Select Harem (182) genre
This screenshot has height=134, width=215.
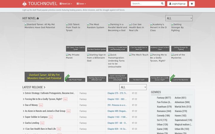[180, 116]
